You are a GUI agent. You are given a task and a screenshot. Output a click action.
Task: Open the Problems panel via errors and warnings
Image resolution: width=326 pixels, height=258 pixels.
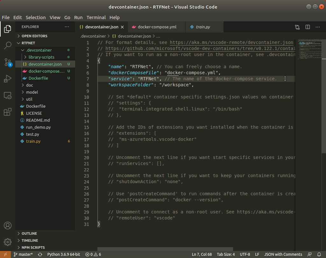[x=93, y=254]
